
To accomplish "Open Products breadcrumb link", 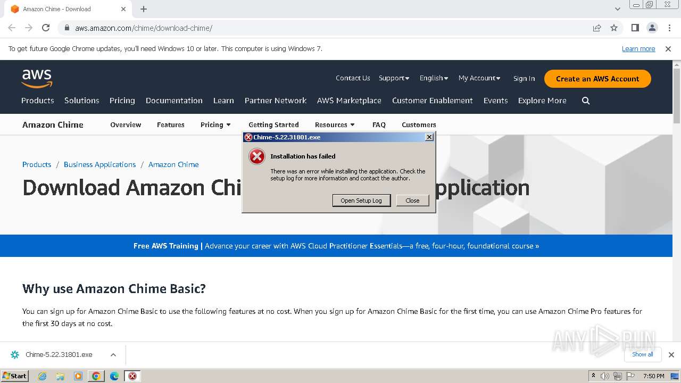I will [37, 164].
